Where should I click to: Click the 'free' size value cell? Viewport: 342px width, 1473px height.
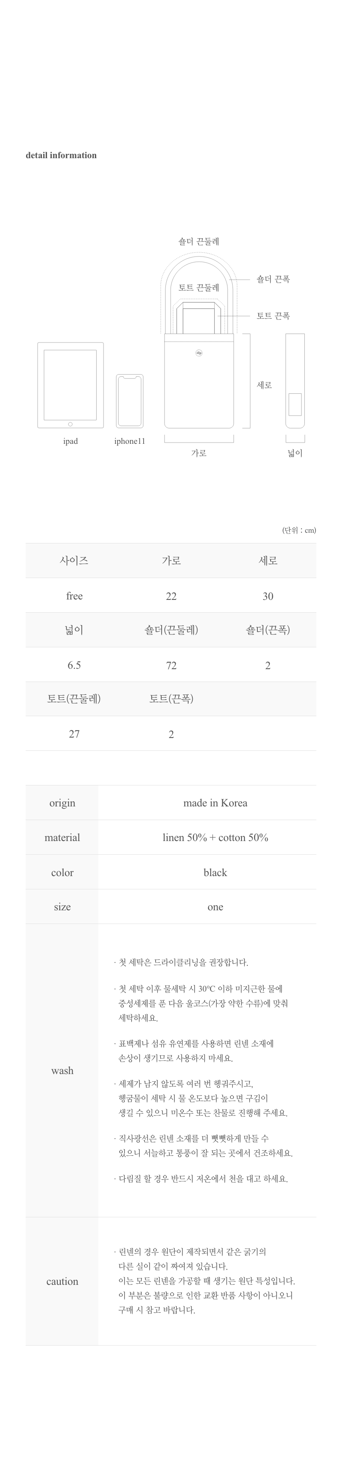(74, 596)
